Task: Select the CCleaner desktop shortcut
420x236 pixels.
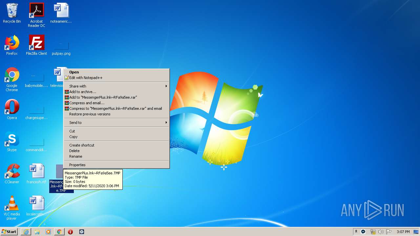Action: click(x=12, y=174)
